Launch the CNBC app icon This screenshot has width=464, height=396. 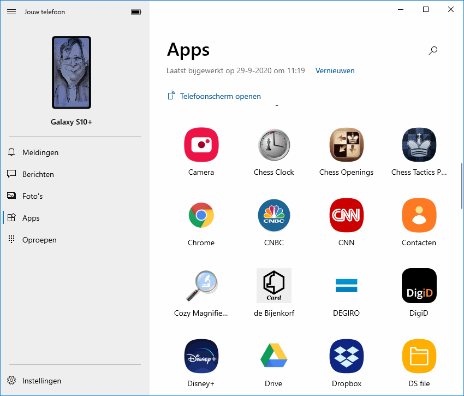click(x=274, y=215)
